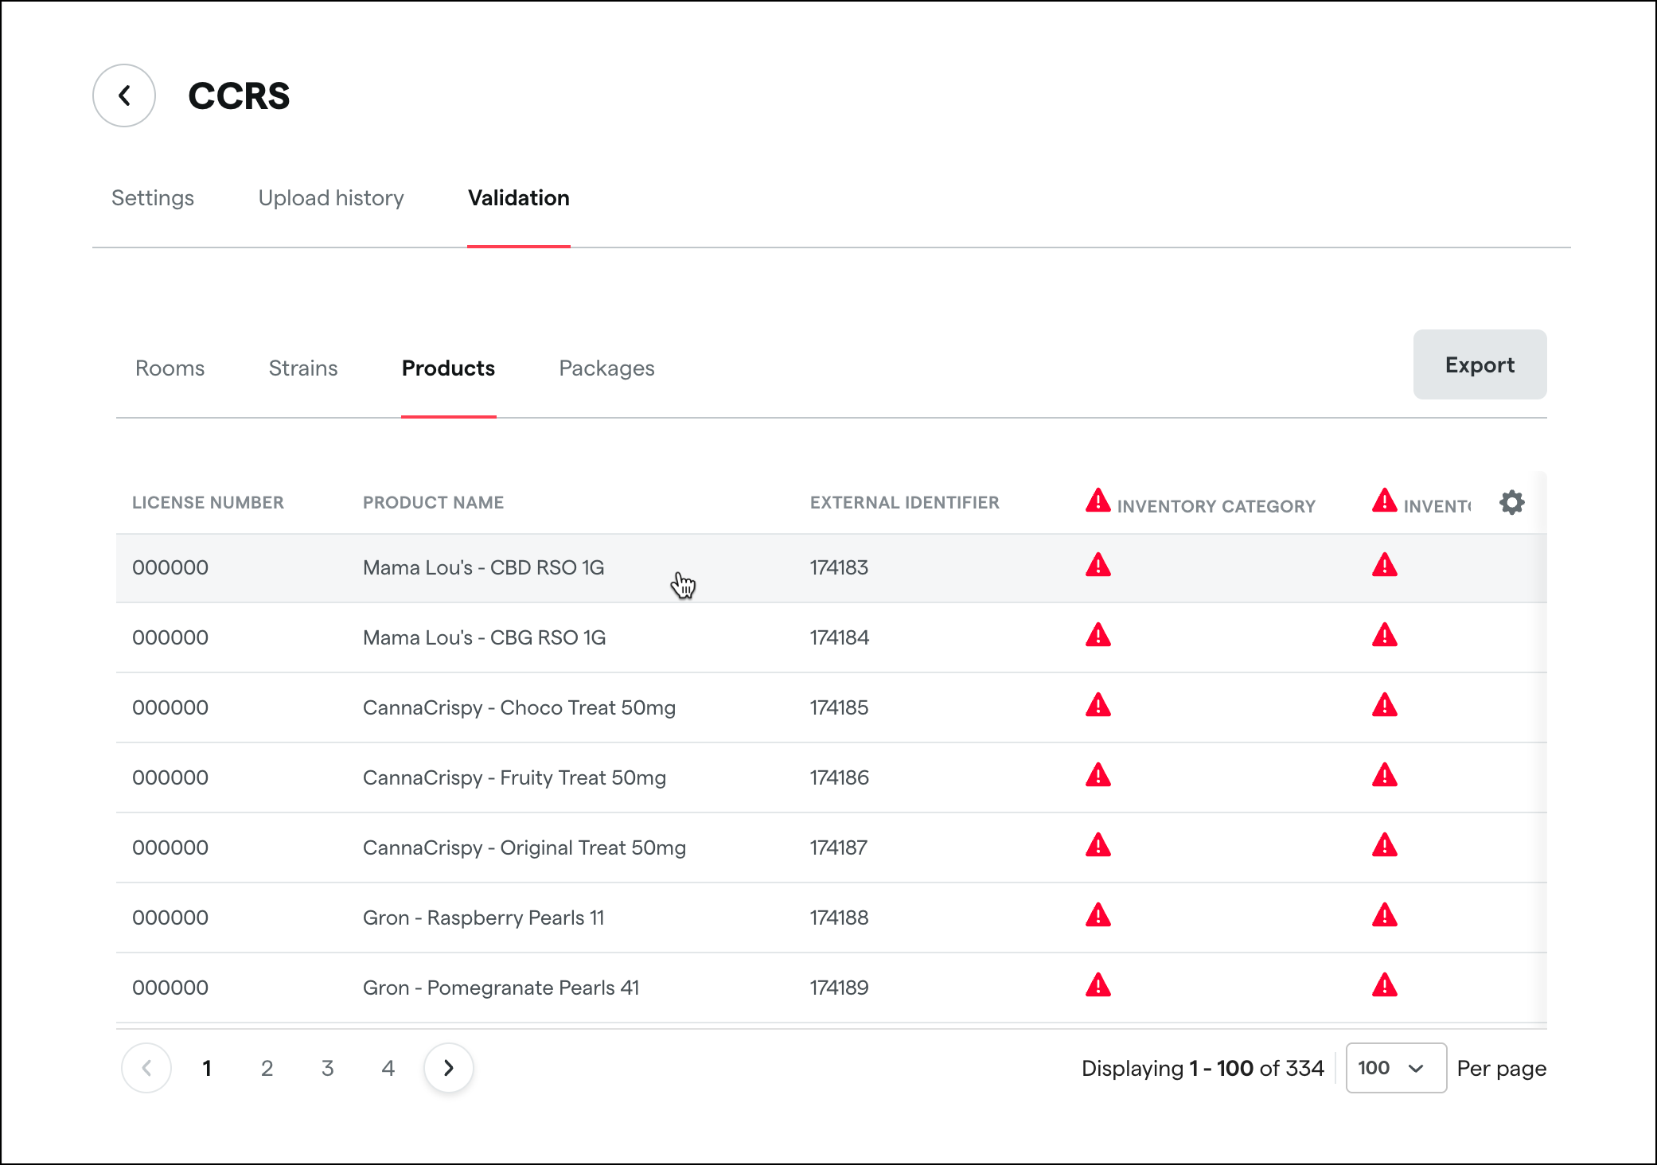The image size is (1657, 1165).
Task: Click license number 000000 in Raspberry Pearls row
Action: pyautogui.click(x=170, y=918)
